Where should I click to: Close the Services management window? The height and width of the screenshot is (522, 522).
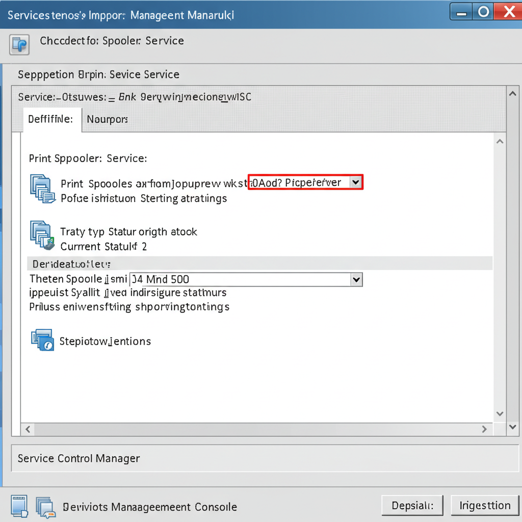pyautogui.click(x=509, y=12)
